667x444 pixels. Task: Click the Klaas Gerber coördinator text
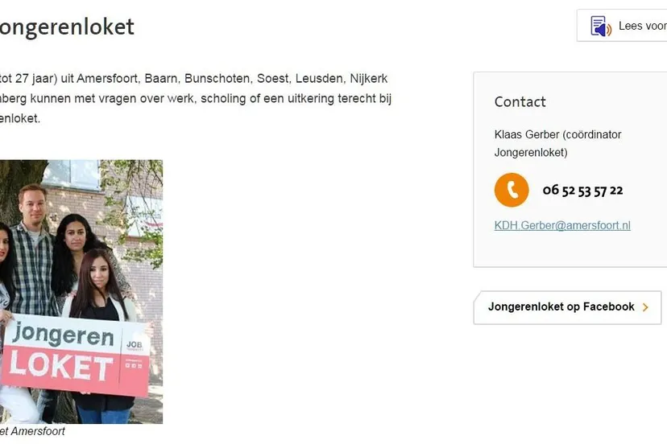point(557,143)
